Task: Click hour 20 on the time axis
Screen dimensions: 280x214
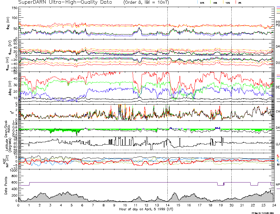Action: coord(231,205)
